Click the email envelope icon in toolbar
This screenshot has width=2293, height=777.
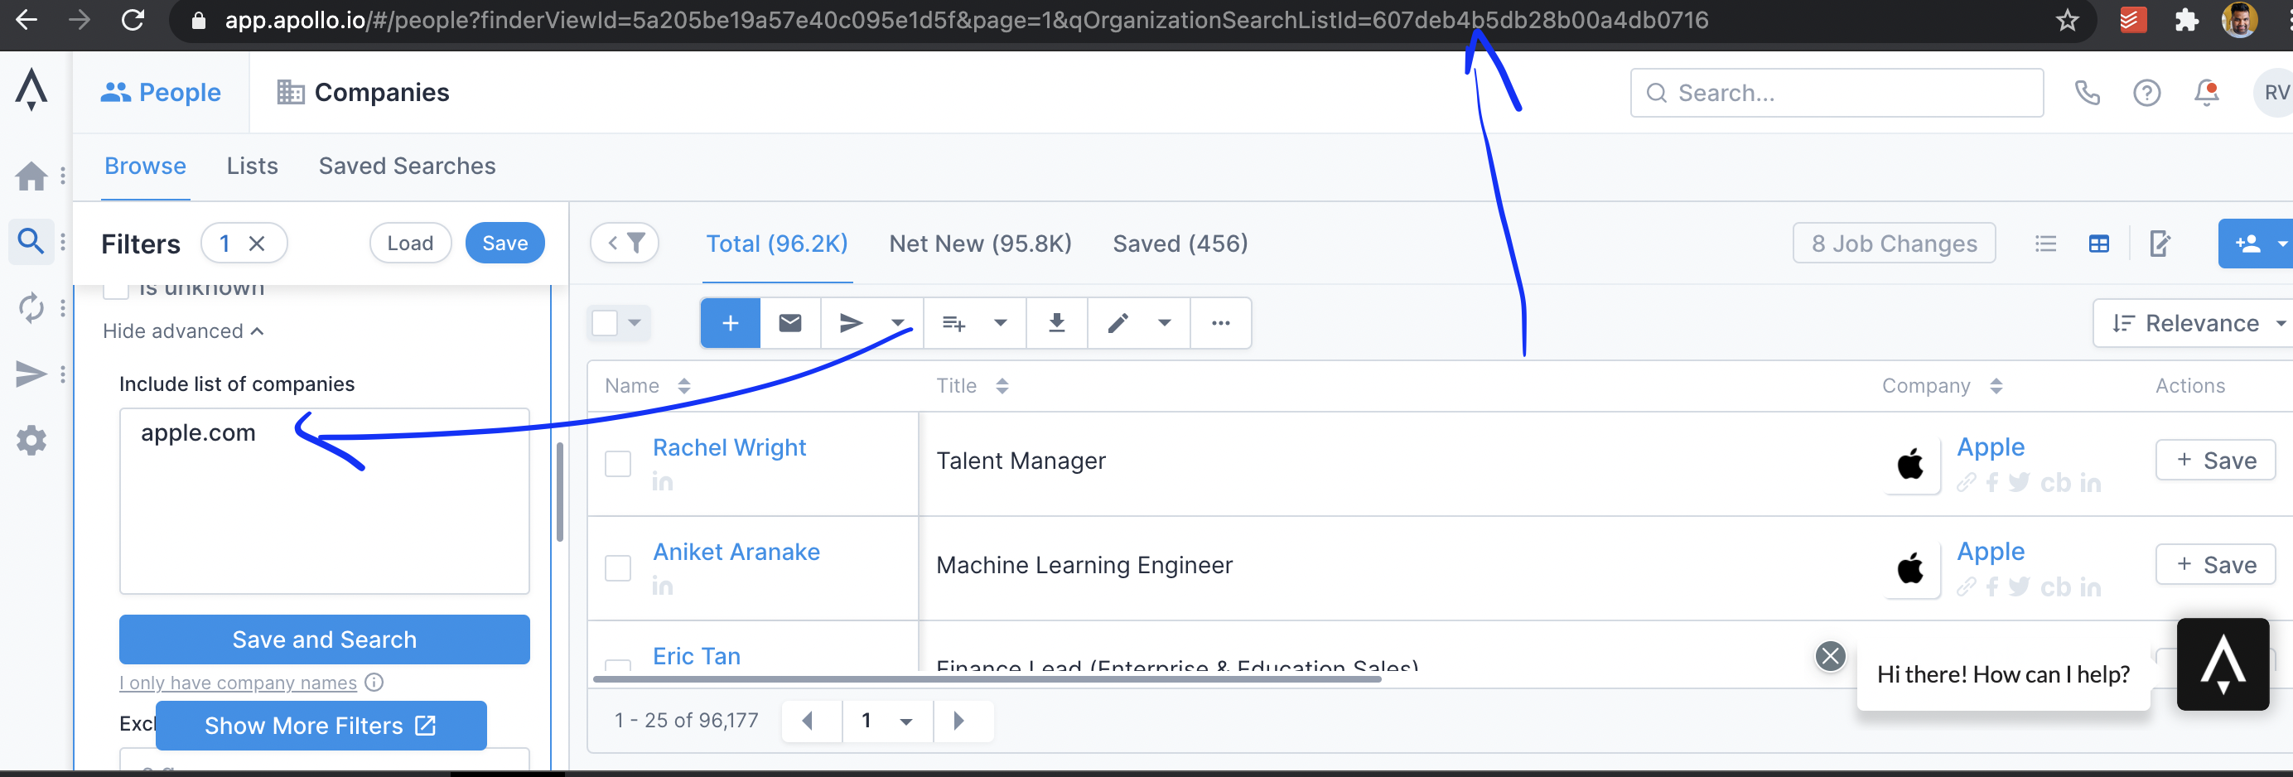(x=789, y=323)
